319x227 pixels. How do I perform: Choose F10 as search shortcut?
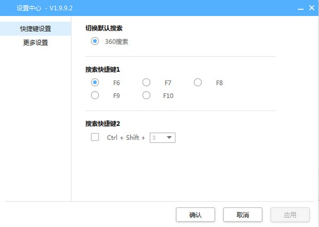click(x=146, y=95)
